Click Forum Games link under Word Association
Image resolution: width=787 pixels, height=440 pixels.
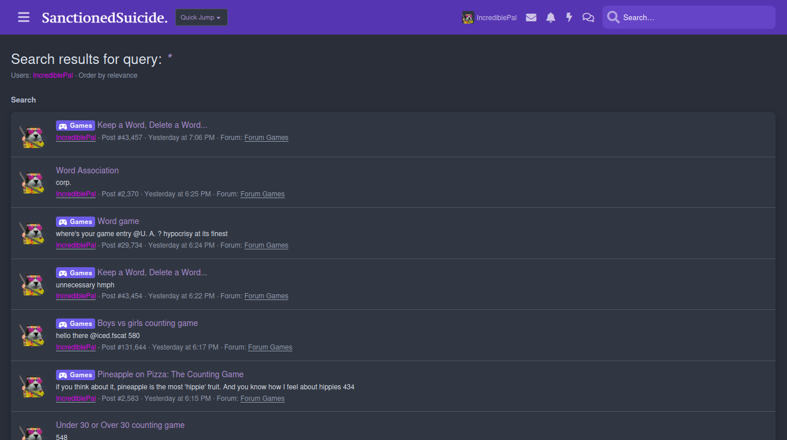click(262, 194)
